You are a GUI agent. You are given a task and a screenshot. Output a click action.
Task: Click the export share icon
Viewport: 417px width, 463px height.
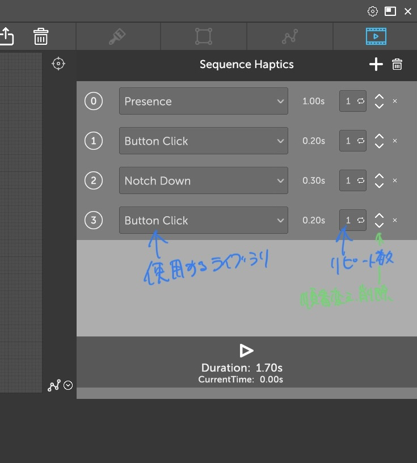[x=6, y=37]
